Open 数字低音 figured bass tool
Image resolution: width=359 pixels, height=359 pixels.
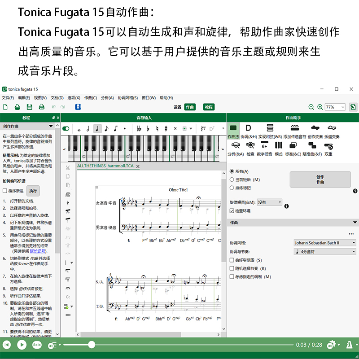pos(264,149)
